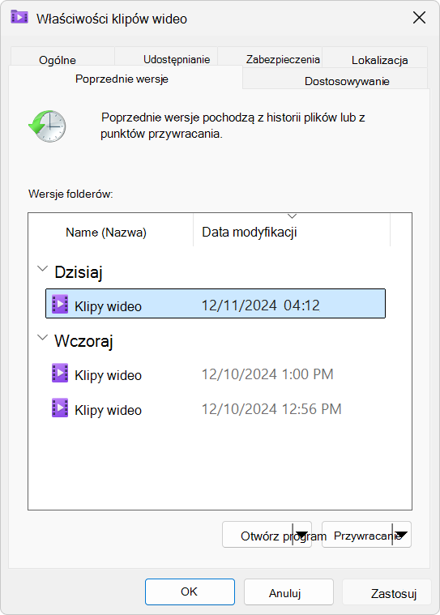Screen dimensions: 440x615
Task: Collapse the Wczoraj group
Action: tap(42, 338)
